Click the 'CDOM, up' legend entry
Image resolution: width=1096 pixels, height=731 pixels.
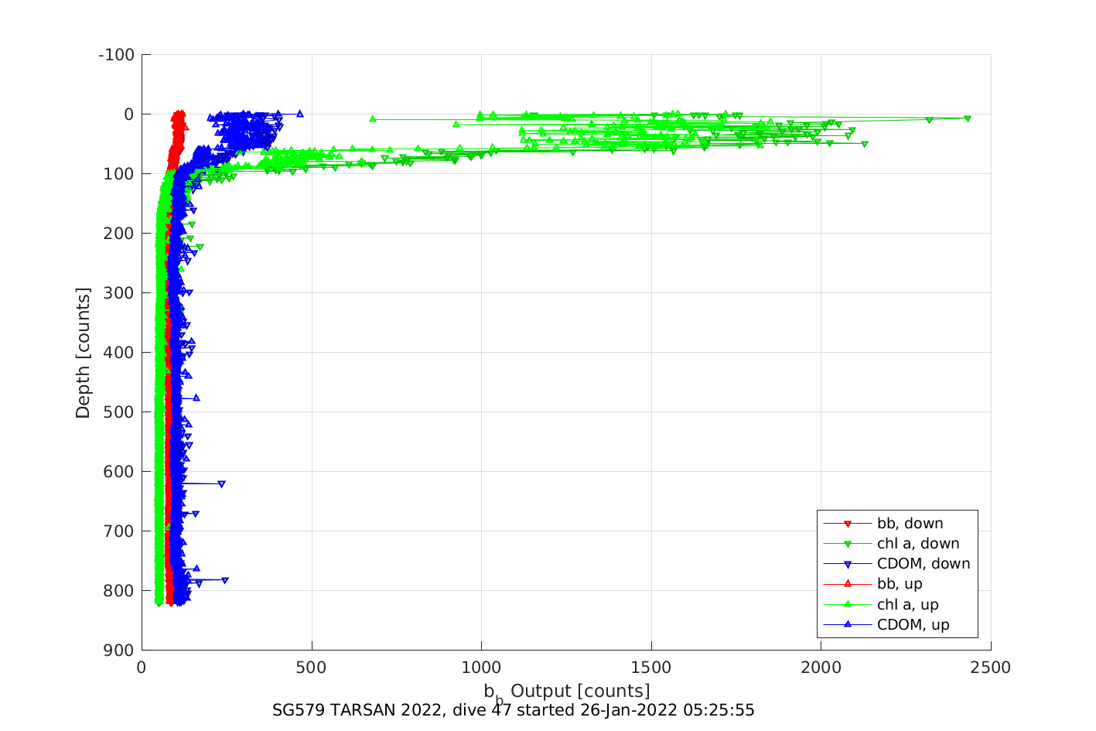click(x=913, y=625)
